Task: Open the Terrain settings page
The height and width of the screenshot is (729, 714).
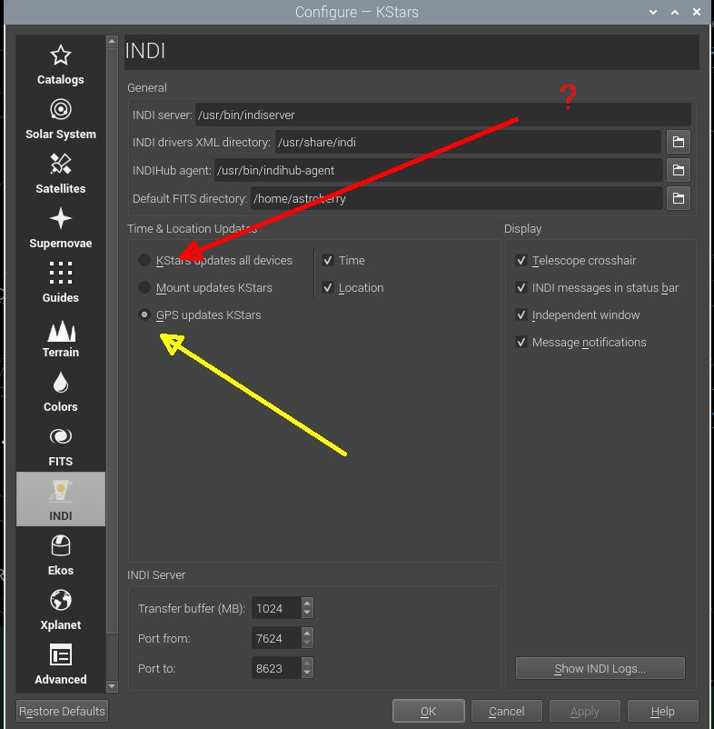Action: 60,337
